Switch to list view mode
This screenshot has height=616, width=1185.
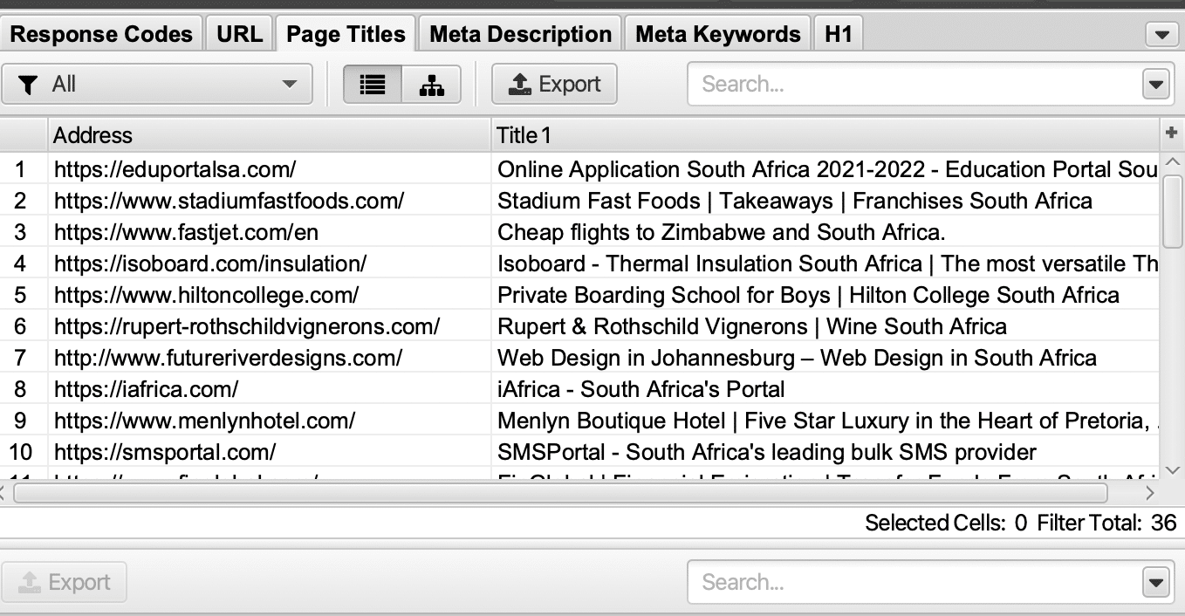[373, 85]
